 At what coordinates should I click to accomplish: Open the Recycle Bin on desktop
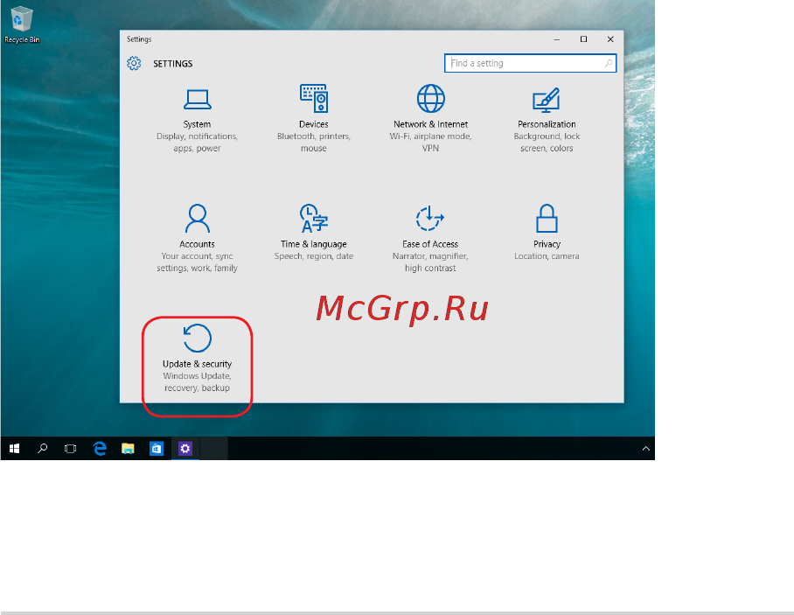[x=22, y=24]
